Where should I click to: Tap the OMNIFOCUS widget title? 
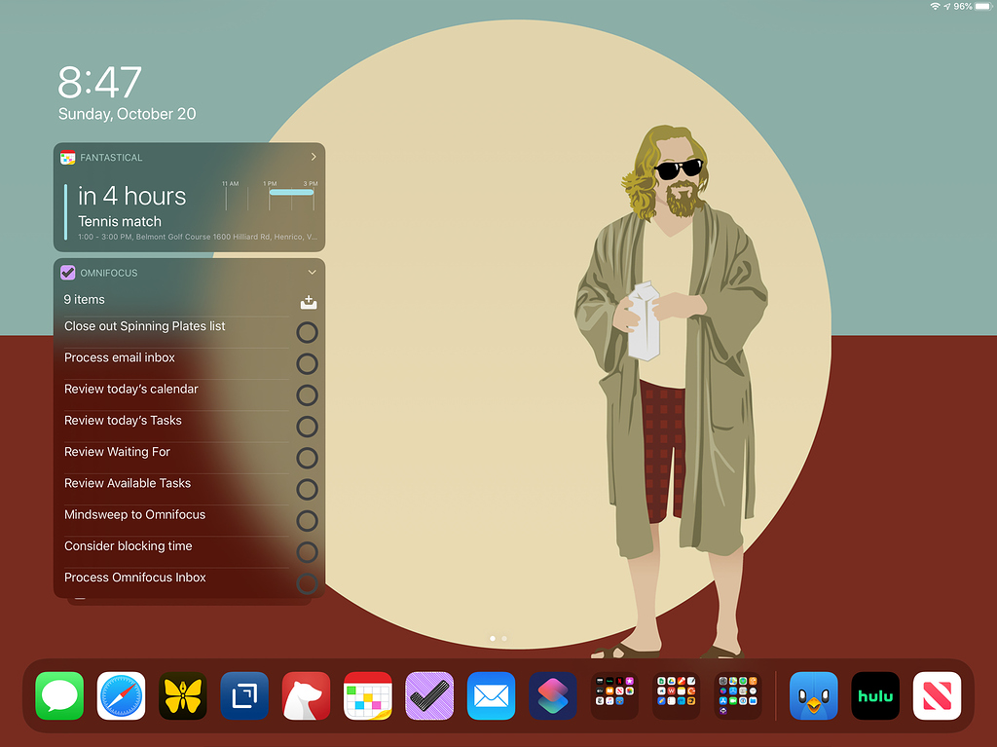(x=109, y=273)
